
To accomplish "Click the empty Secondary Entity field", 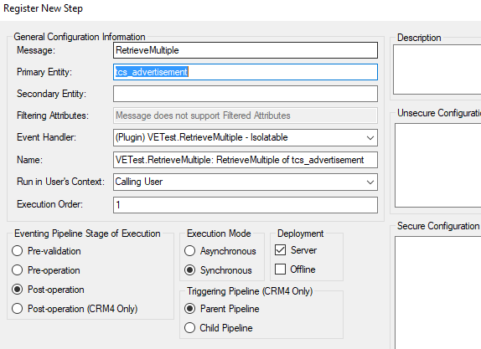I will pos(245,94).
